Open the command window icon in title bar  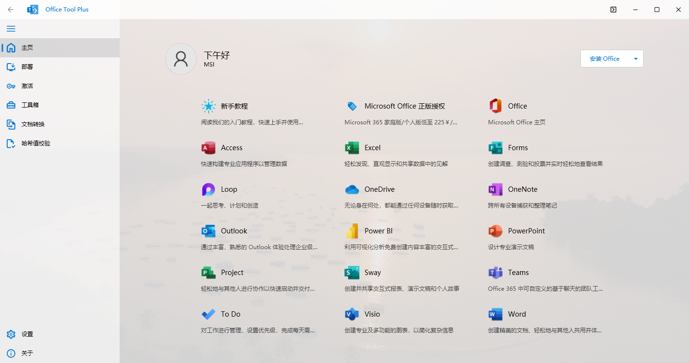(x=613, y=10)
